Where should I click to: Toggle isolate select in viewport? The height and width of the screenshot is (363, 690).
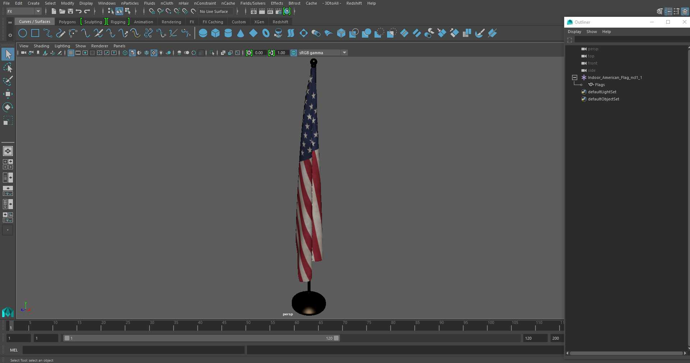pyautogui.click(x=212, y=53)
